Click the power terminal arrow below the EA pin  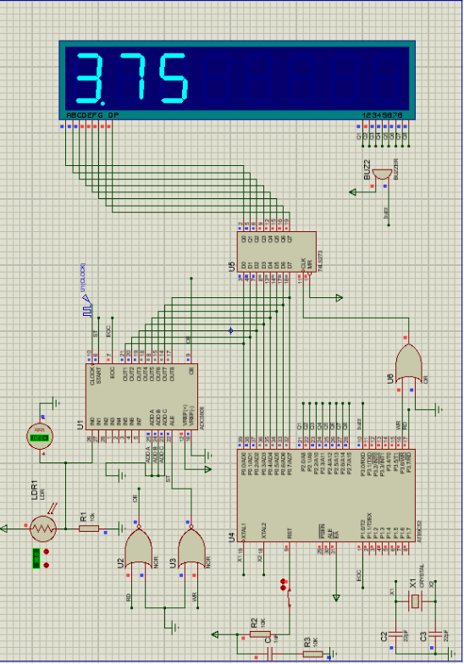pos(336,598)
